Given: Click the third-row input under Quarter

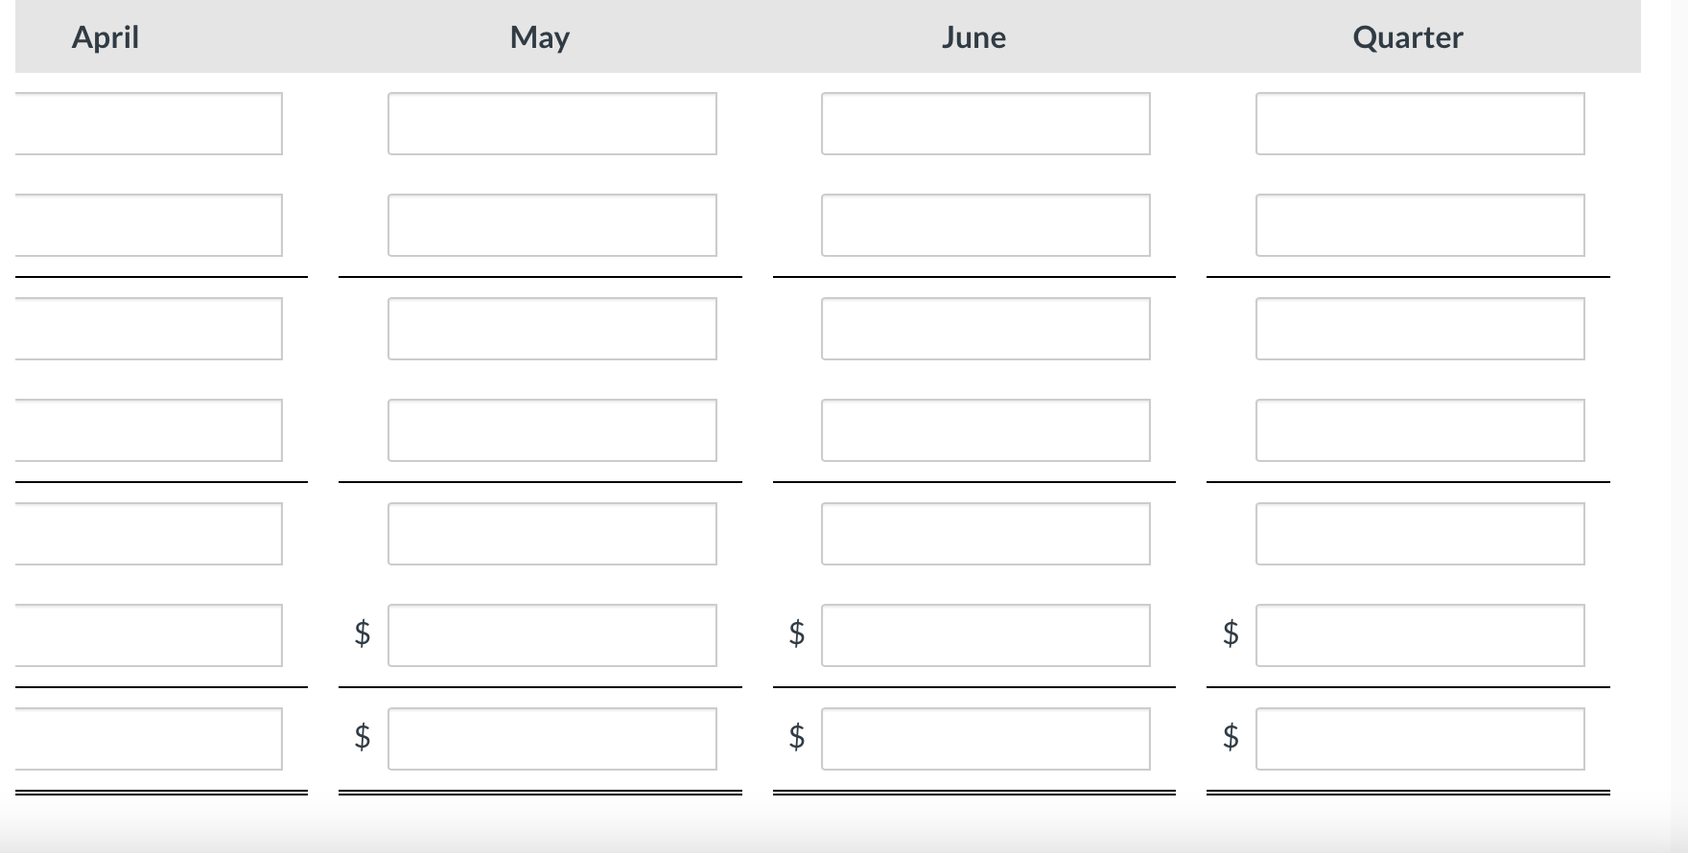Looking at the screenshot, I should [x=1420, y=328].
